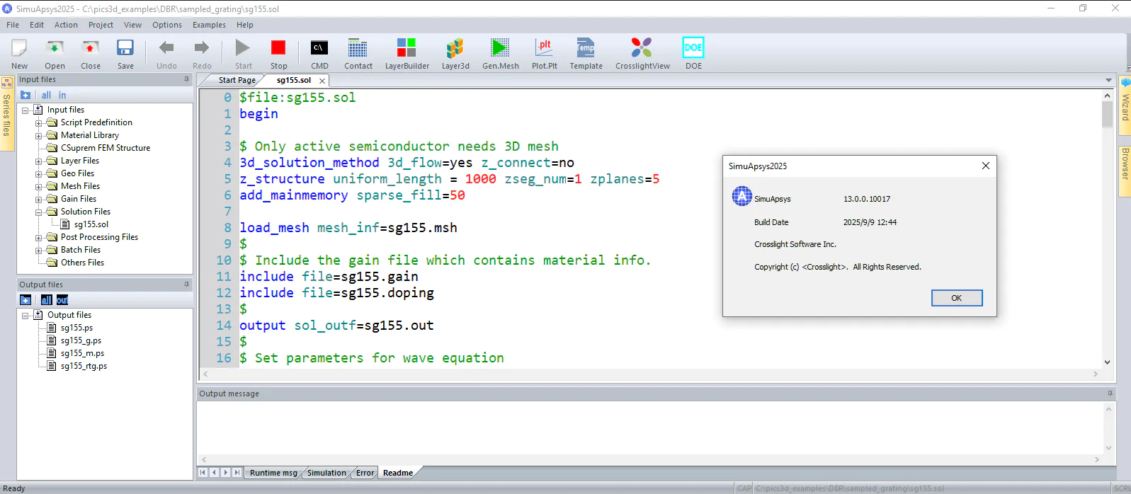
Task: Pin the Input files panel
Action: point(186,79)
